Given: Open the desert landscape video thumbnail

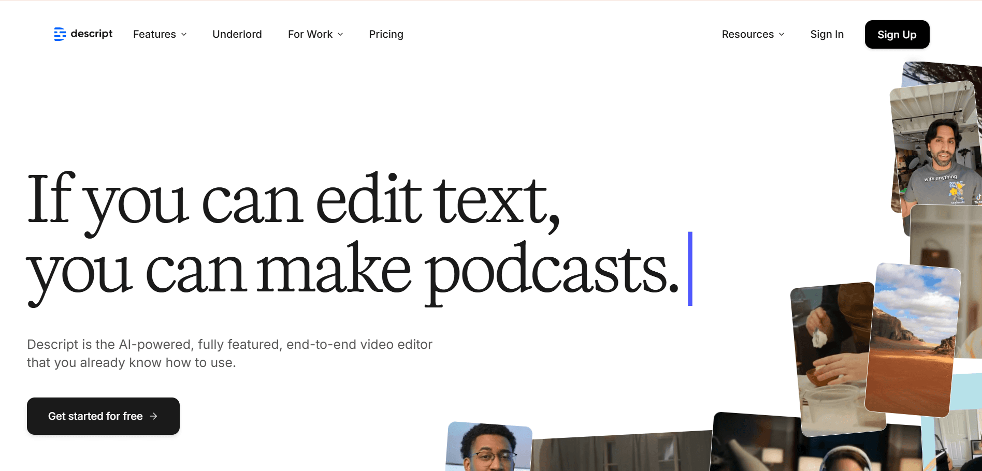Looking at the screenshot, I should click(x=913, y=340).
